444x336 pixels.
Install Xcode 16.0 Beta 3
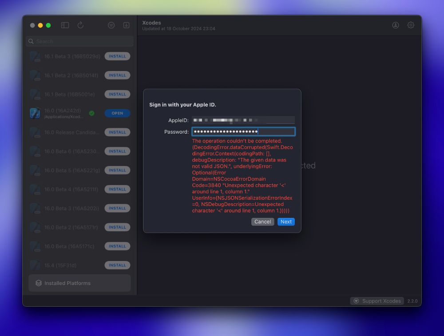pos(117,208)
